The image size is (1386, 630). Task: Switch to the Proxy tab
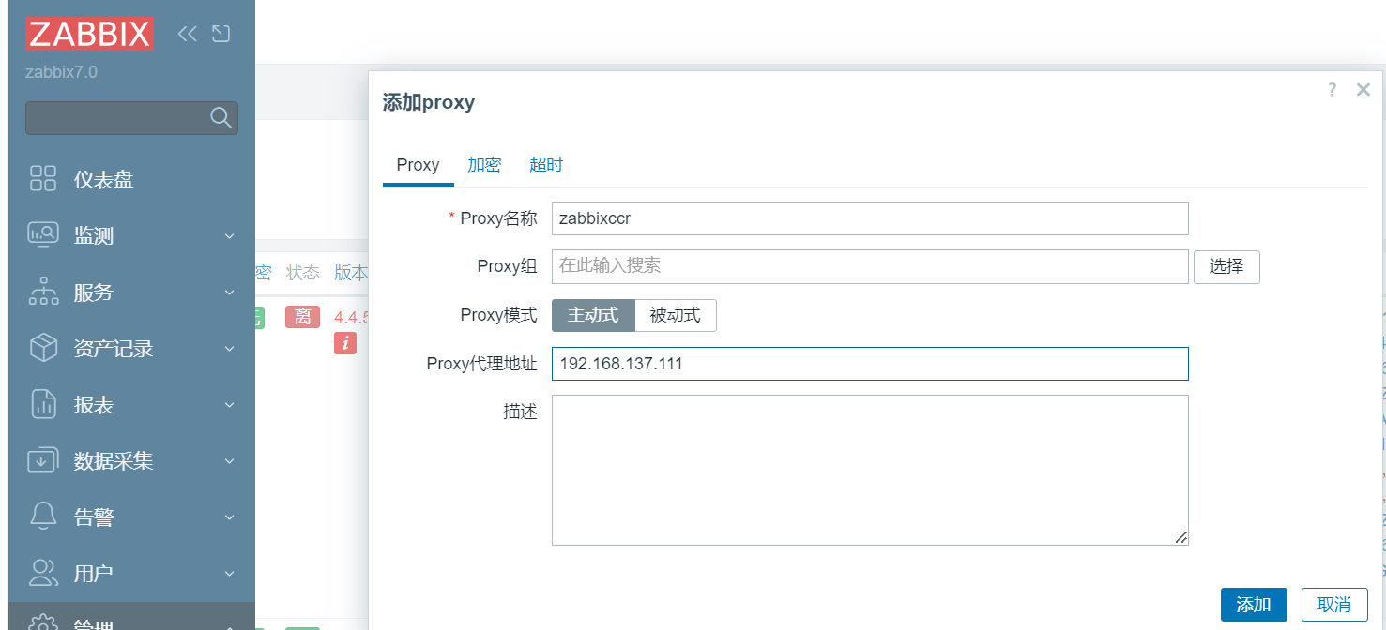coord(418,165)
